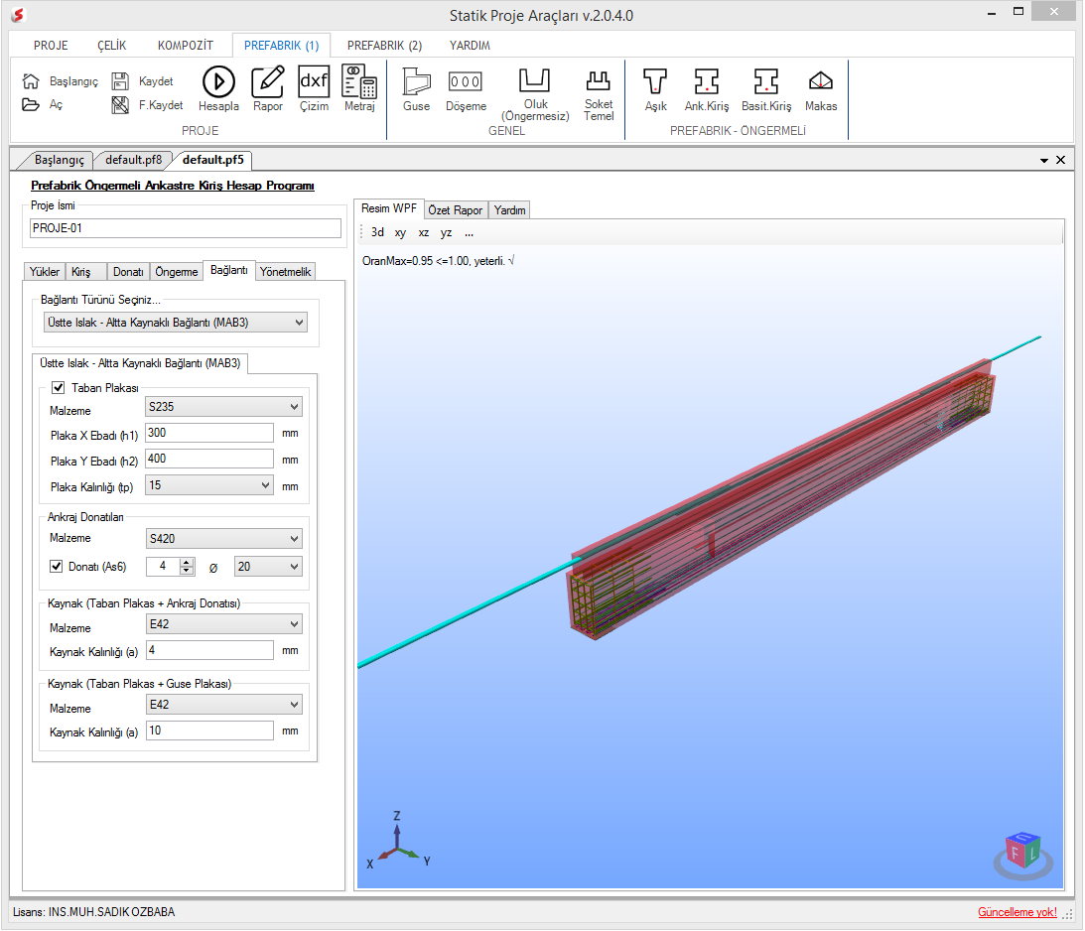Select the Oluk (Öngermesiz) gutter tool
The image size is (1085, 931).
[x=535, y=80]
